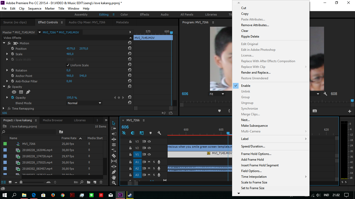Switch to the Media Browser tab
Image resolution: width=355 pixels, height=199 pixels.
click(53, 120)
